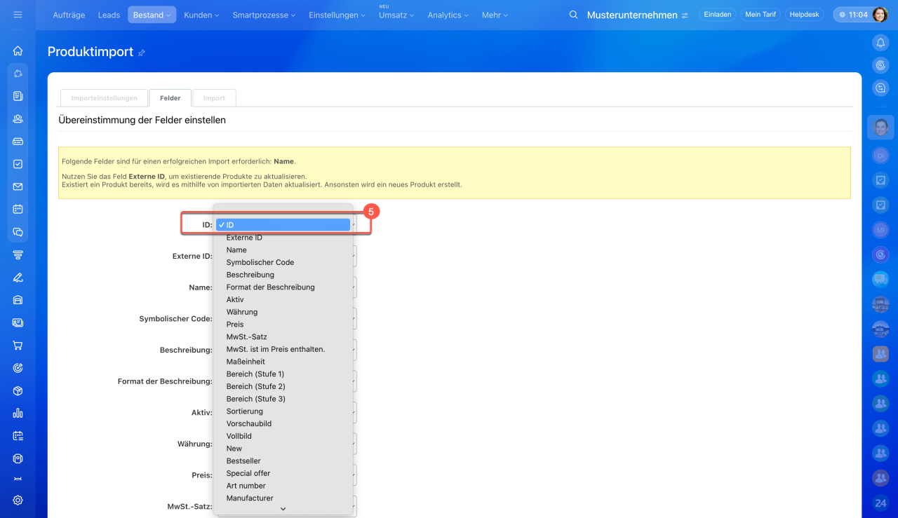
Task: Select 'Externe ID' from the list
Action: click(244, 238)
